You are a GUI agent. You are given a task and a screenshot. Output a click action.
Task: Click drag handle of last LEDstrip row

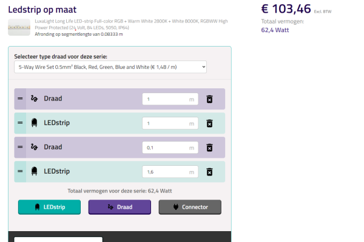[x=19, y=172]
